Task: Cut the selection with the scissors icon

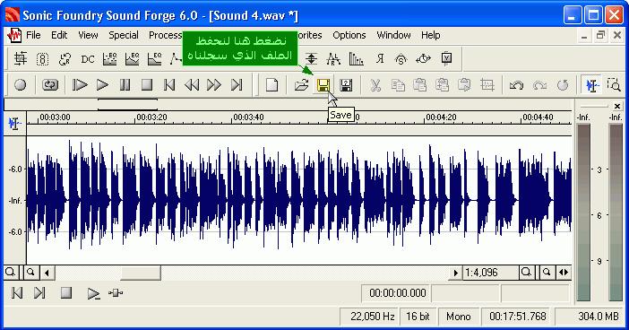Action: [x=375, y=84]
